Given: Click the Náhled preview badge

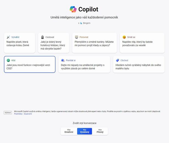Looking at the screenshot, I should 8,113.
